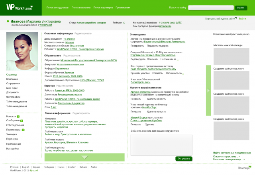Click the Москва location link
Screen dimensions: 255x175
(70, 42)
